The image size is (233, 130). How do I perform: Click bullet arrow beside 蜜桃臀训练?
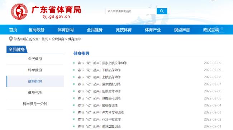pyautogui.click(x=74, y=105)
